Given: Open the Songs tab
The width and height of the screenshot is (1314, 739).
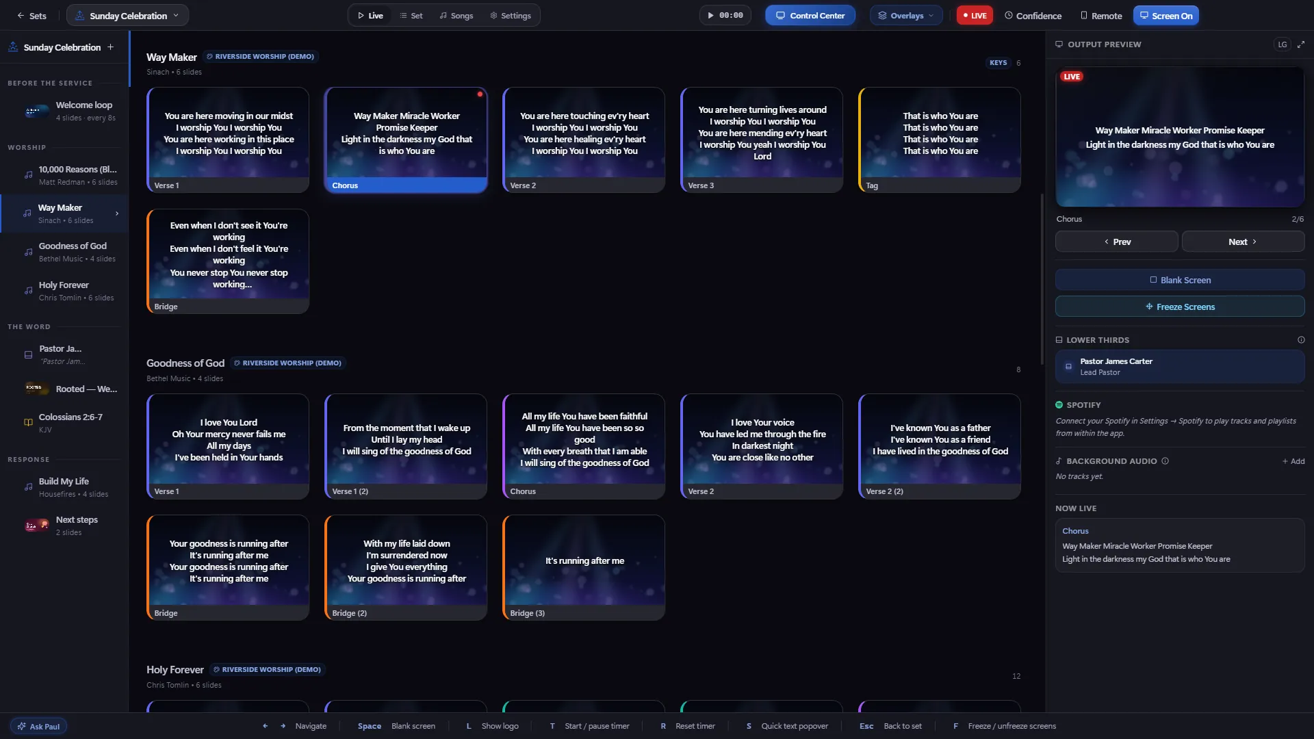Looking at the screenshot, I should tap(456, 16).
